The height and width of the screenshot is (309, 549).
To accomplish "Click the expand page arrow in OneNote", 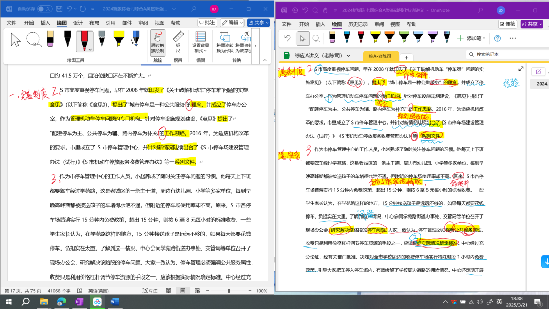I will 521,69.
